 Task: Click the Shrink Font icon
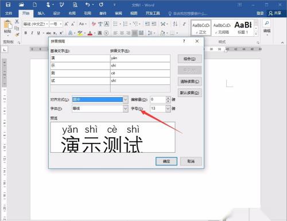(x=73, y=24)
